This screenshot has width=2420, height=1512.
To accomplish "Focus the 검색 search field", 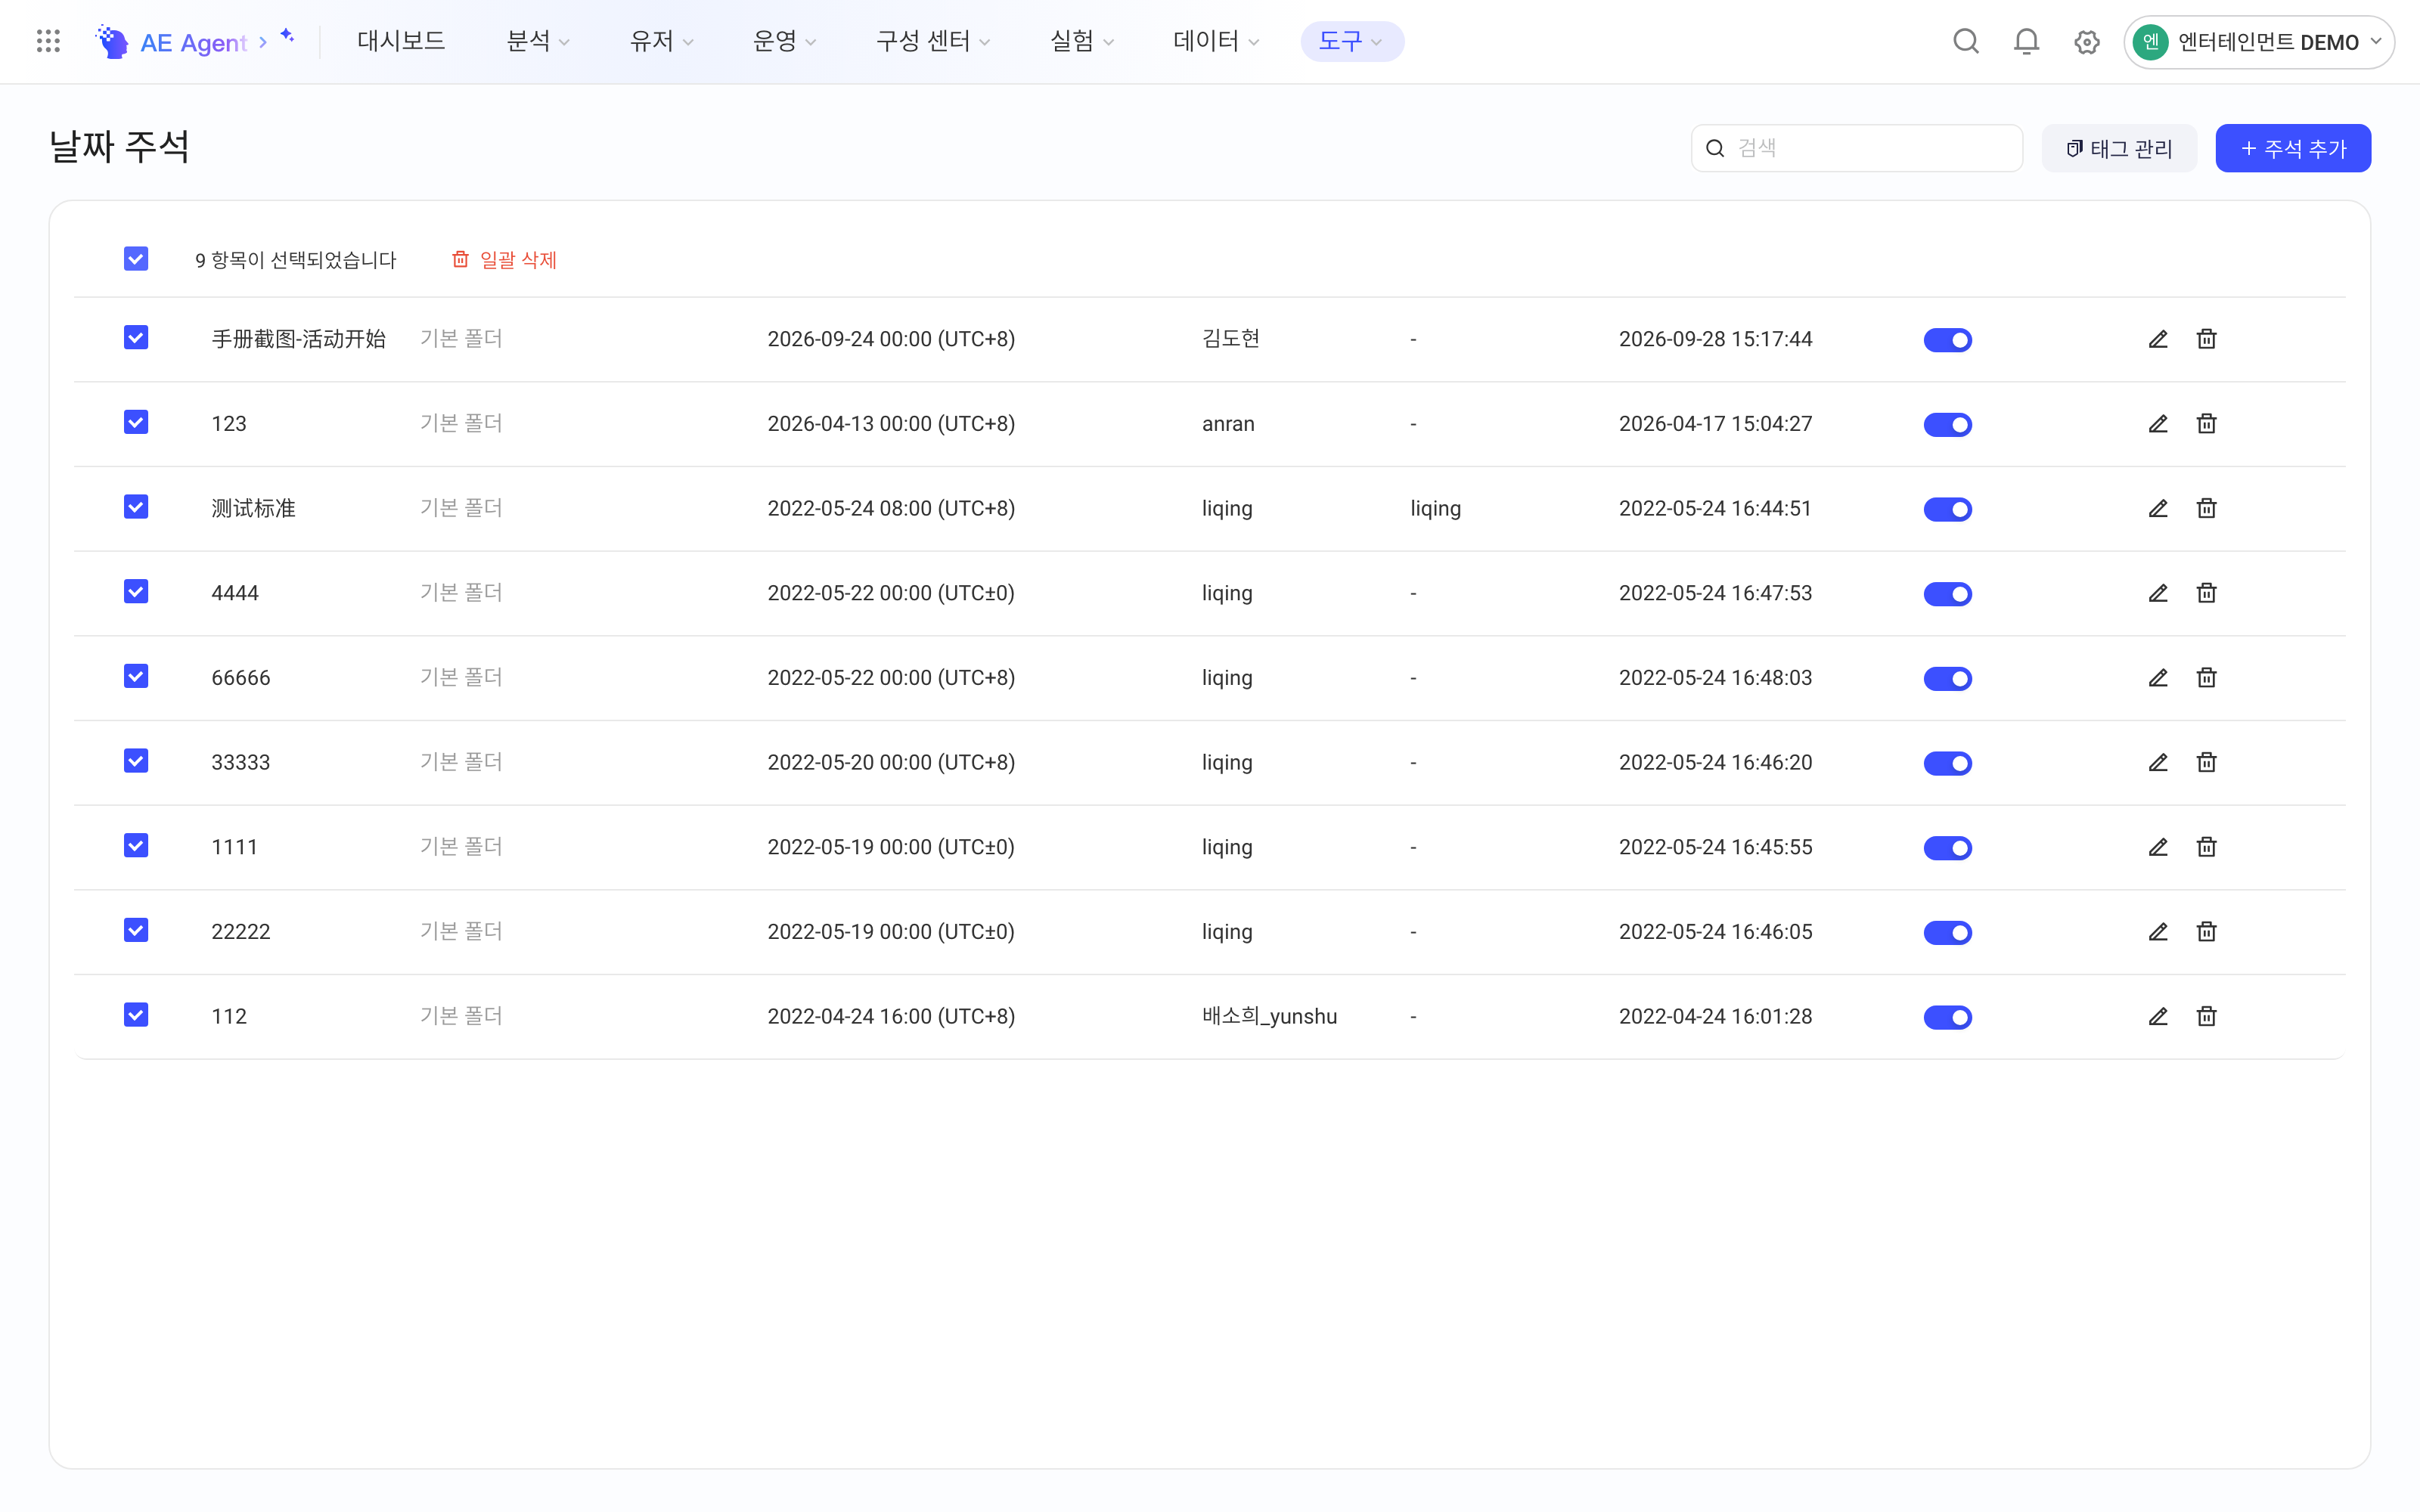I will pyautogui.click(x=1857, y=149).
